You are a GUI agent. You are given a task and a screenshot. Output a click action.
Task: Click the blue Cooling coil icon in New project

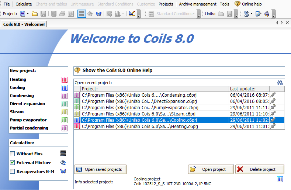click(x=65, y=88)
